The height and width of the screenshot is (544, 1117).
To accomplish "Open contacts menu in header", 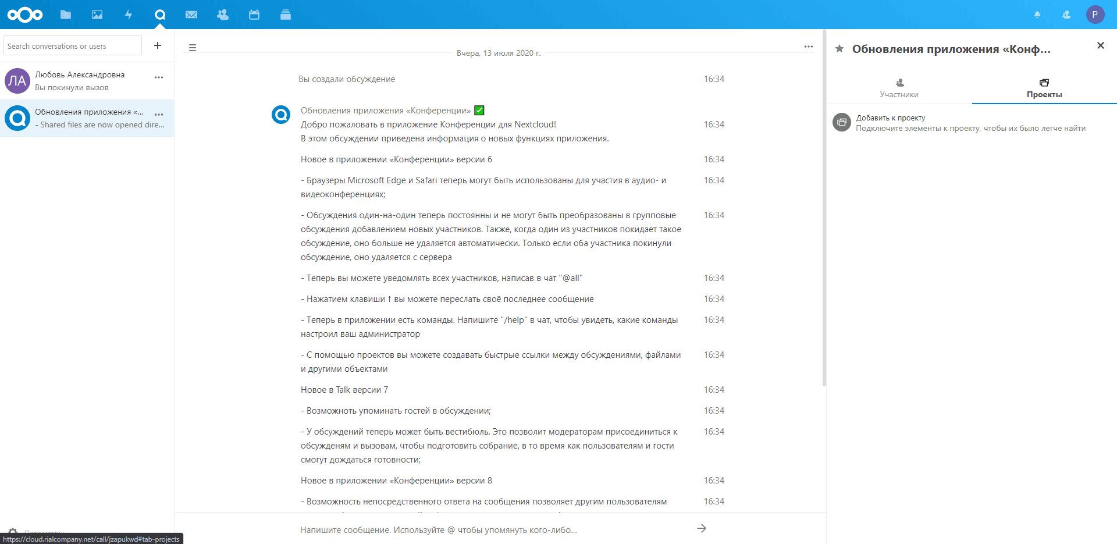I will (x=1066, y=15).
